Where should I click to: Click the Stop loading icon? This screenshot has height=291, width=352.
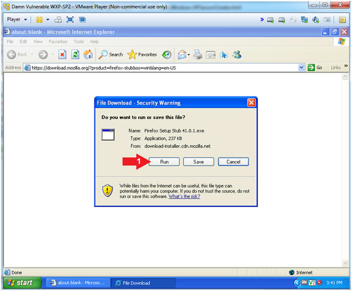coord(62,55)
